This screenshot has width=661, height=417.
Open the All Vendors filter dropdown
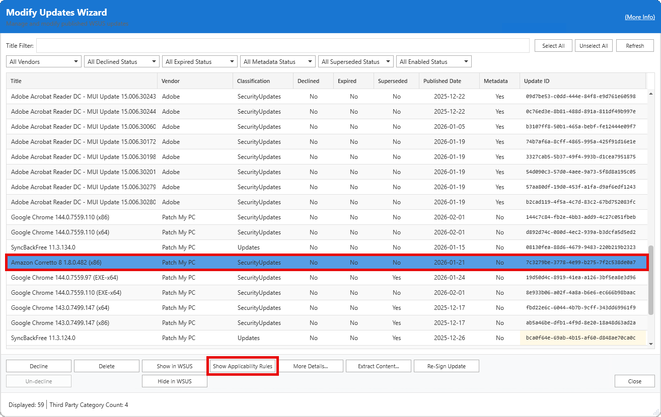[43, 61]
